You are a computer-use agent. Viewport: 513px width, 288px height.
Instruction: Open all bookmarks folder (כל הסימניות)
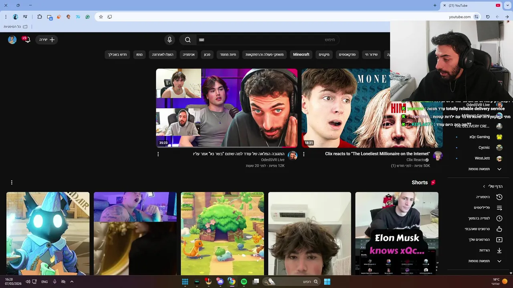click(x=16, y=27)
